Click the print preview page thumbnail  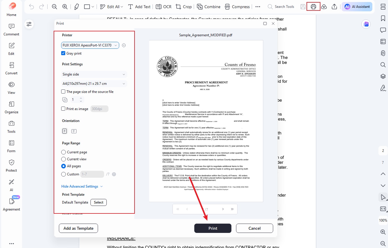(x=206, y=121)
